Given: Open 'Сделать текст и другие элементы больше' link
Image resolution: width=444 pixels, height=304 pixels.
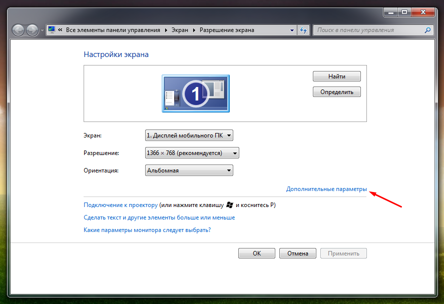Looking at the screenshot, I should tap(159, 217).
